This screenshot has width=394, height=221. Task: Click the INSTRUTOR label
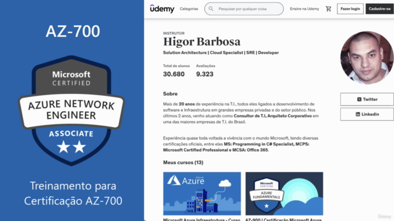pyautogui.click(x=174, y=33)
